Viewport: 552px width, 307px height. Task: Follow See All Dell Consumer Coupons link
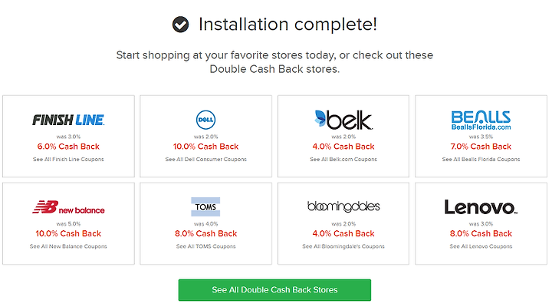pos(206,160)
